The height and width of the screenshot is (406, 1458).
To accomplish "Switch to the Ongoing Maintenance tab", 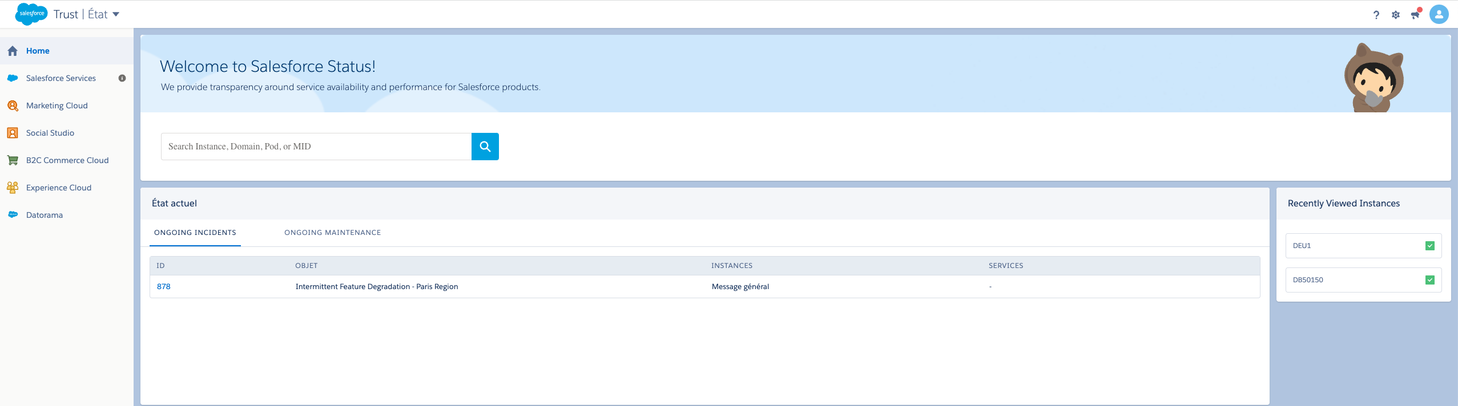I will pos(332,233).
